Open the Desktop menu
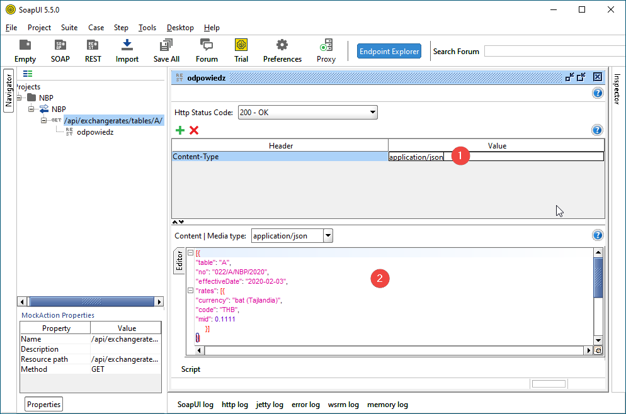The image size is (626, 414). coord(180,28)
